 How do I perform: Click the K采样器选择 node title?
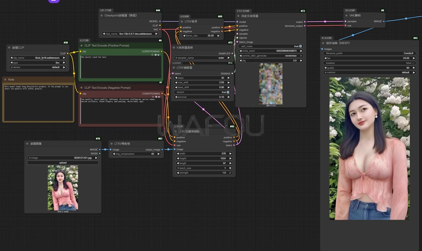pos(185,48)
